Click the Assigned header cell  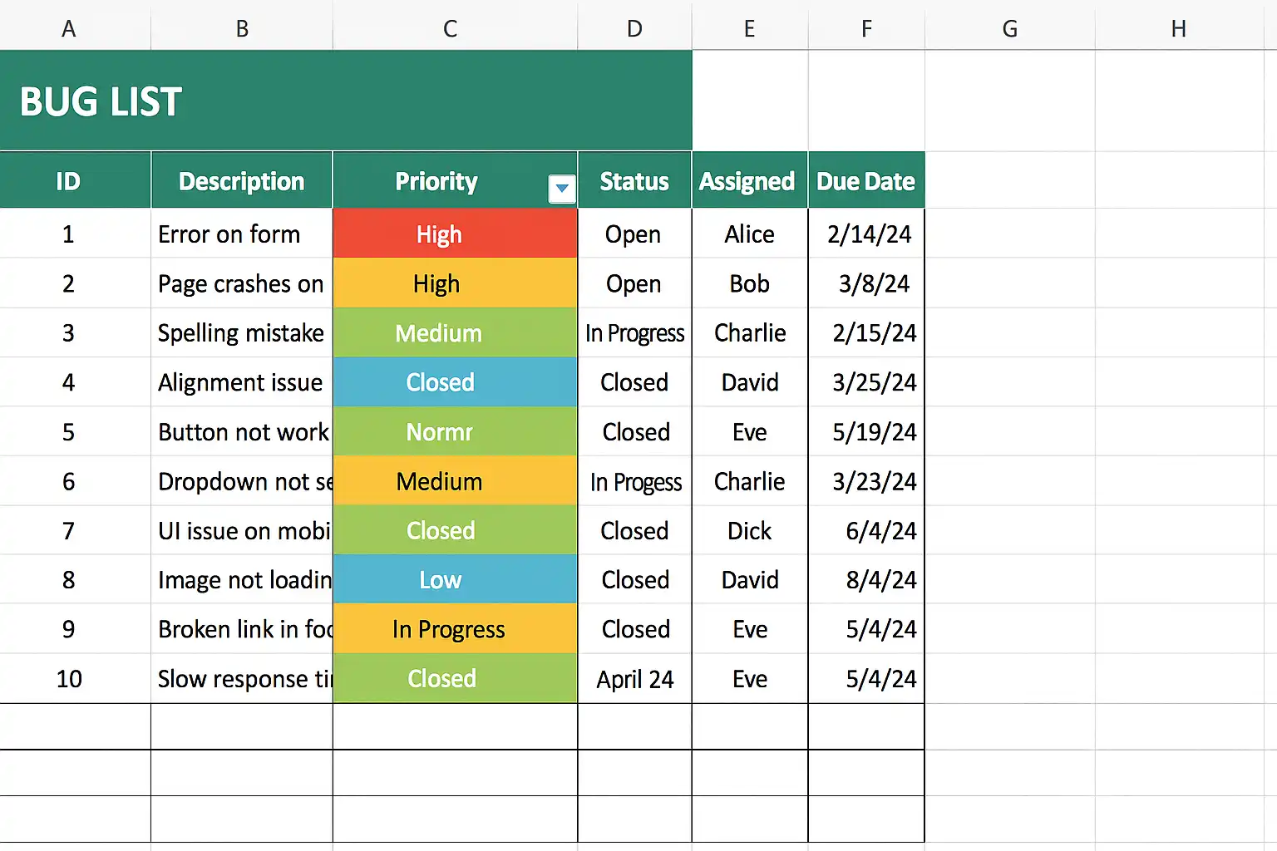(747, 180)
